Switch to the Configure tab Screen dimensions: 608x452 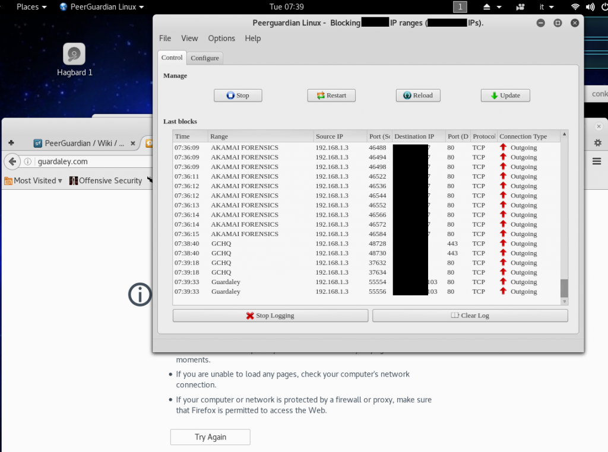[205, 58]
